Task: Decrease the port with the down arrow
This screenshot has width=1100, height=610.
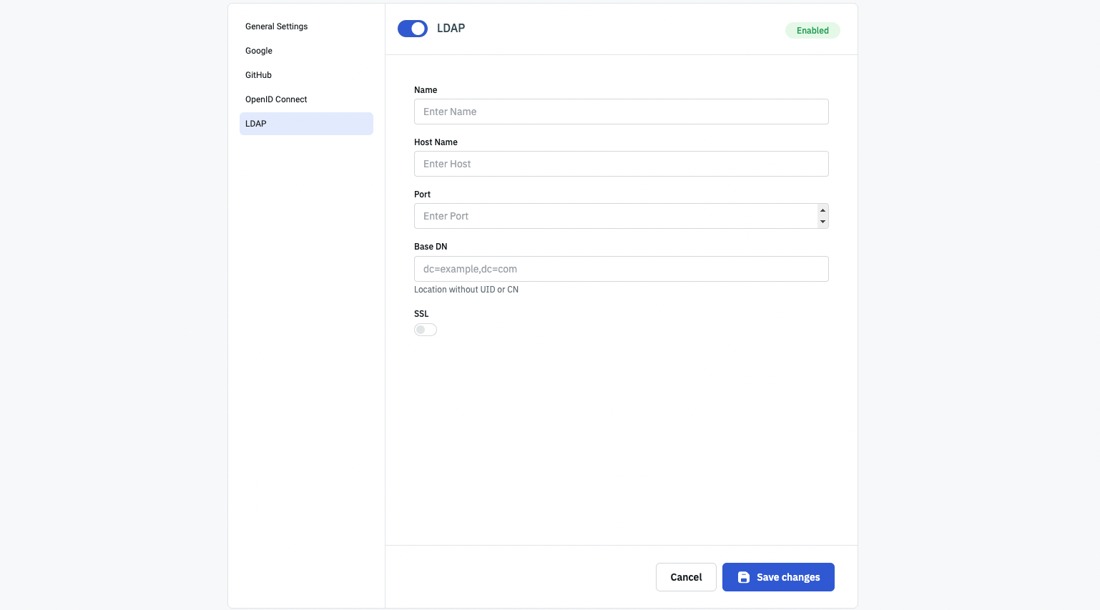Action: [x=822, y=222]
